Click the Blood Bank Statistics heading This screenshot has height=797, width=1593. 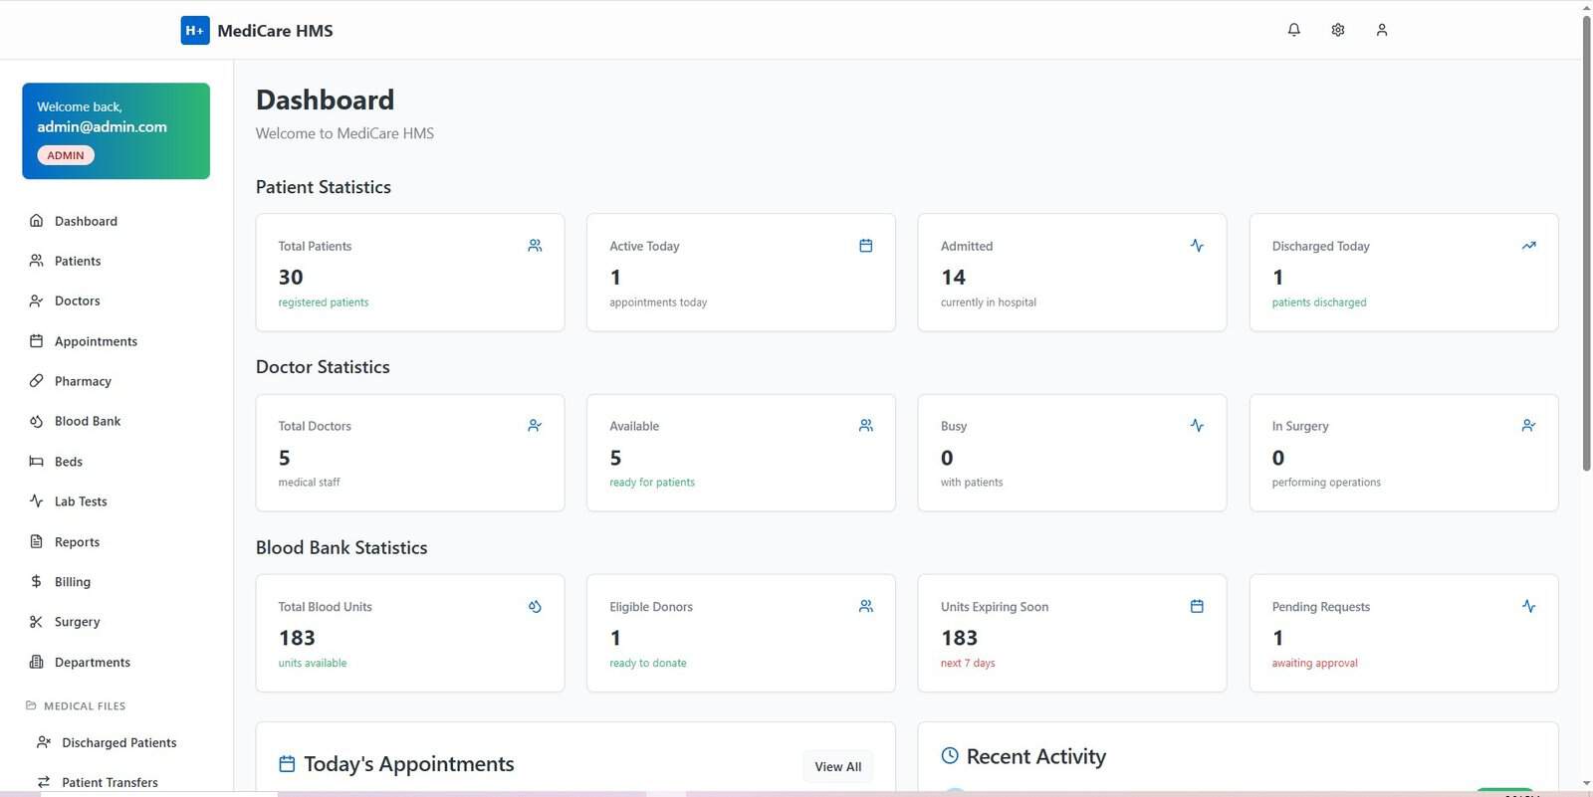point(341,547)
